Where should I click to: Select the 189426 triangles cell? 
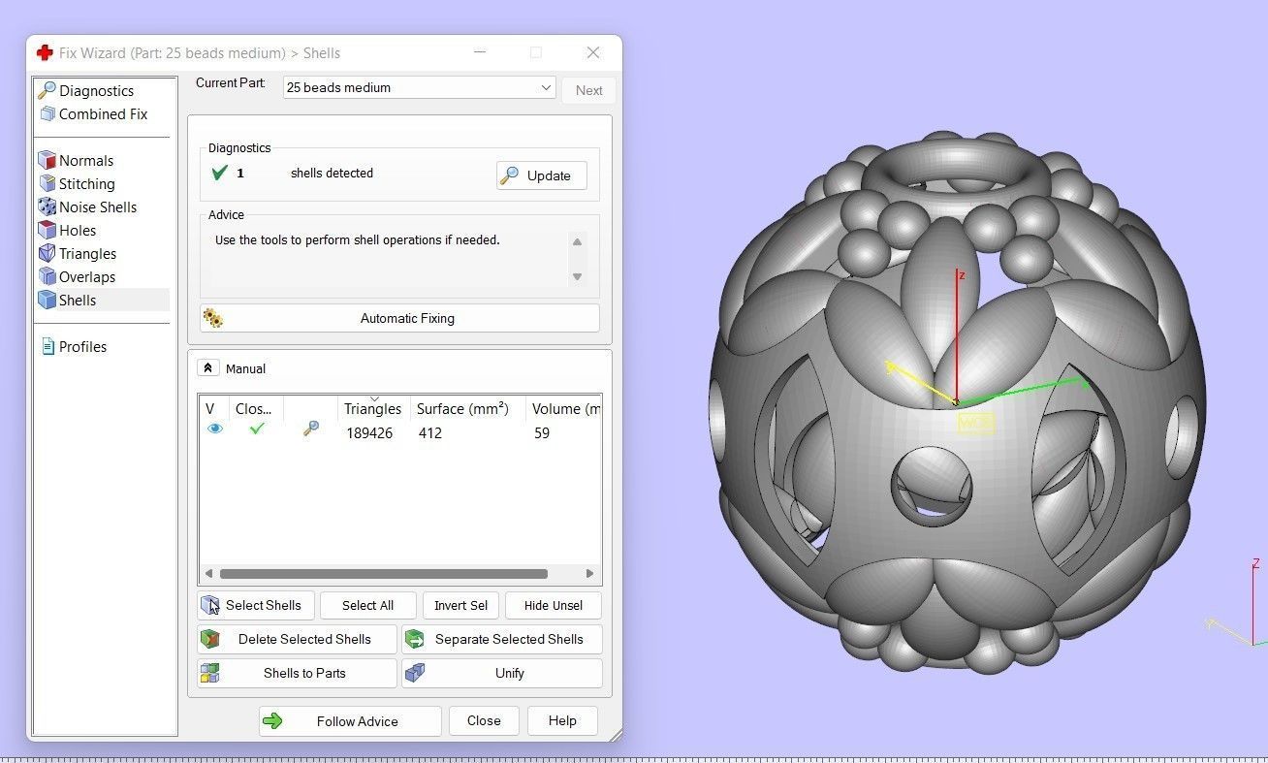tap(369, 433)
